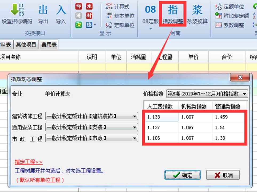This screenshot has width=257, height=192.
Task: Click the 导出 export icon
Action: (x=43, y=10)
